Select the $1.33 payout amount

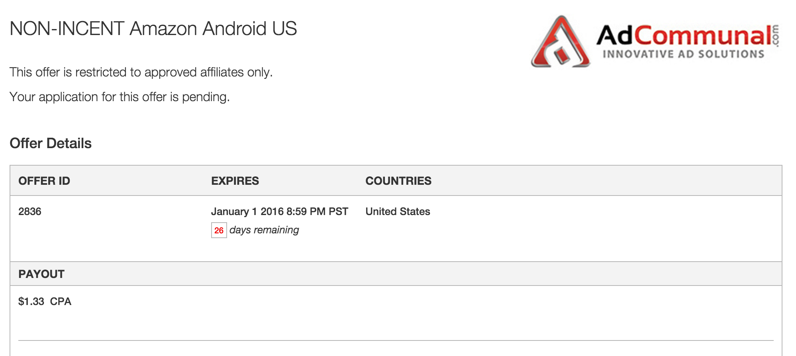[31, 301]
